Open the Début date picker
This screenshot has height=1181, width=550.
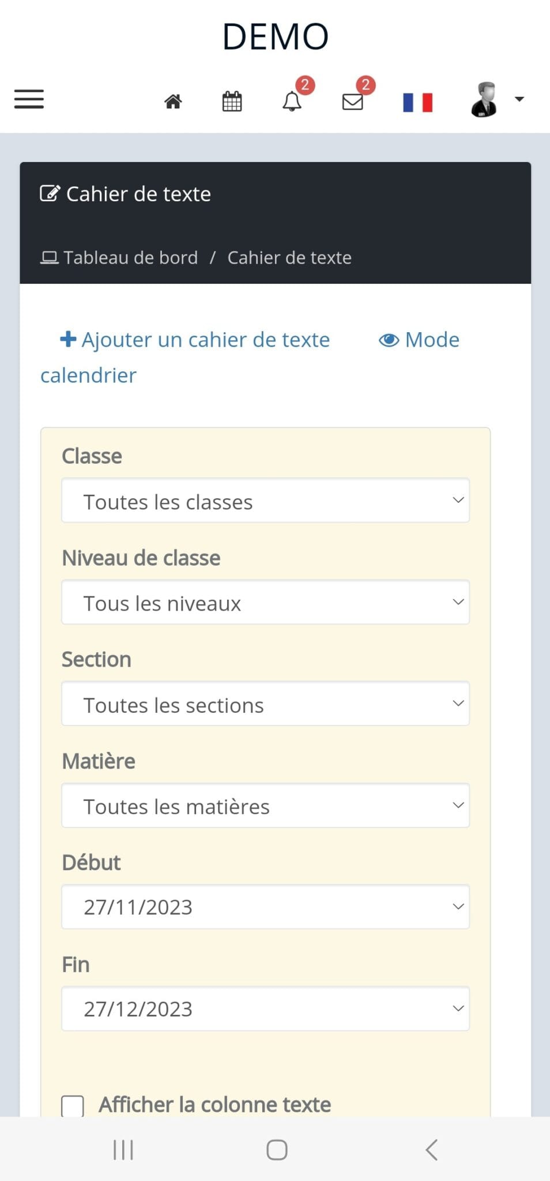[x=265, y=907]
